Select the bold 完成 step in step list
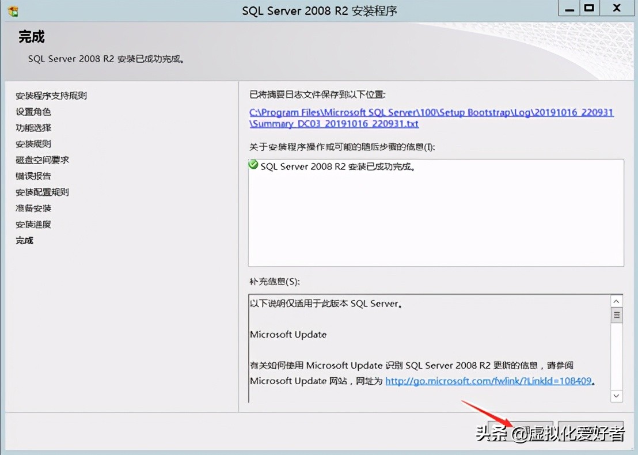Image resolution: width=638 pixels, height=455 pixels. 24,241
